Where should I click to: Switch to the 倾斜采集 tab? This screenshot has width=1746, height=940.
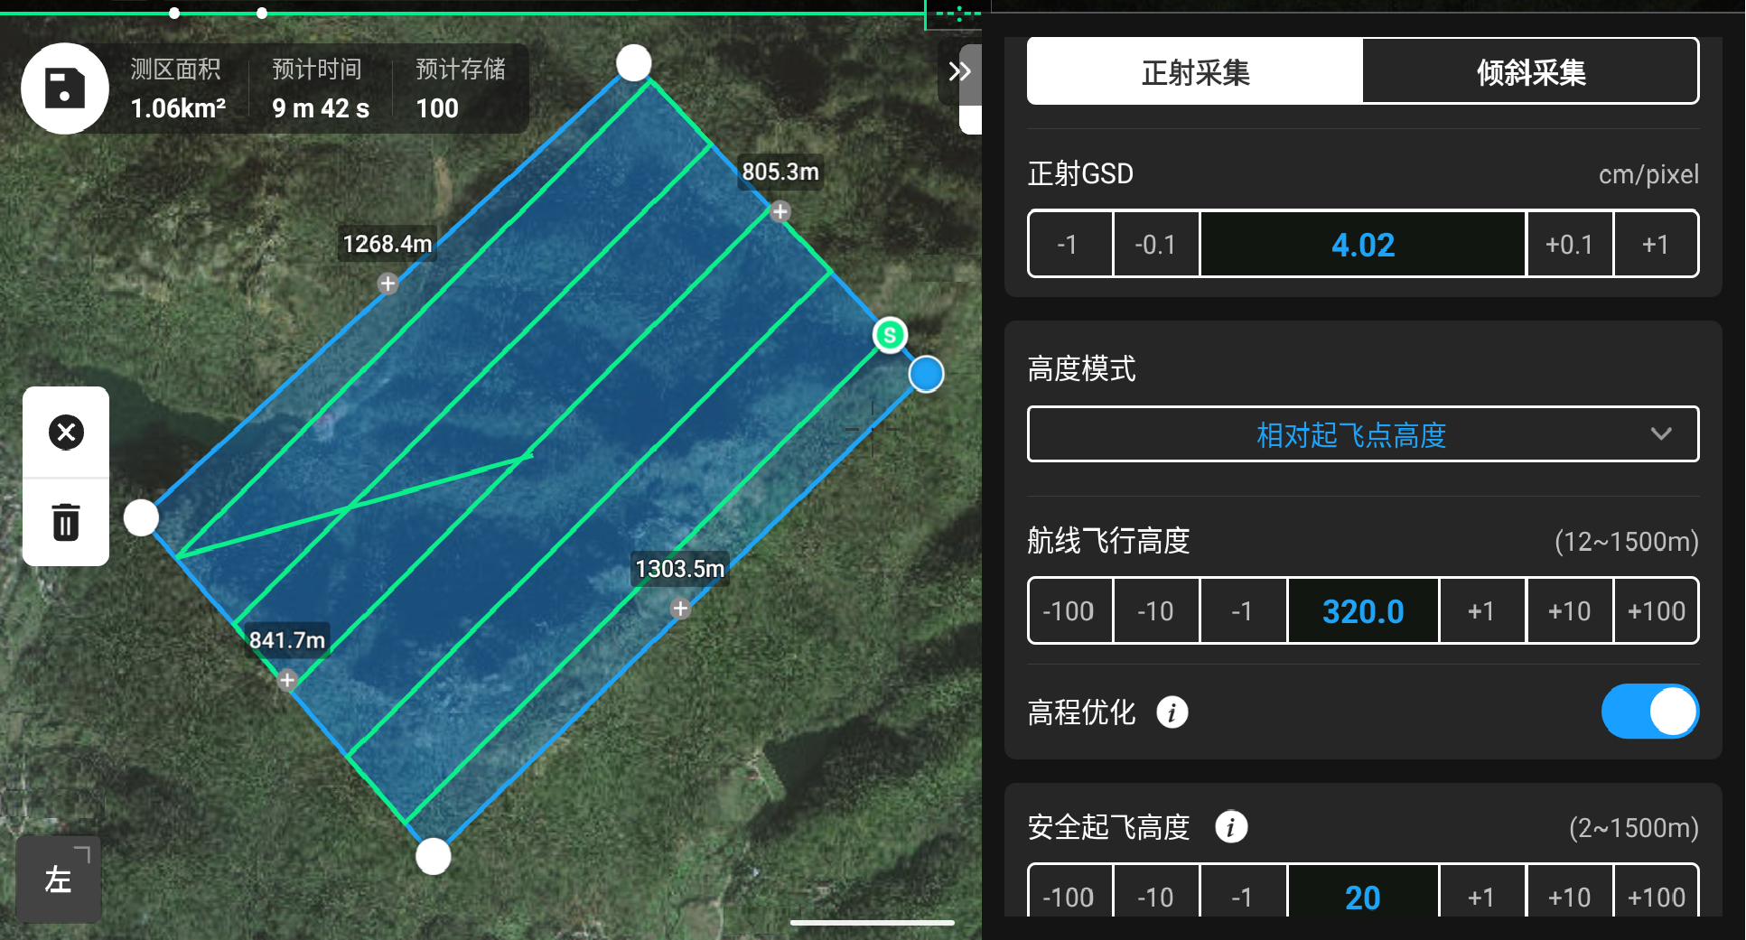click(x=1530, y=71)
